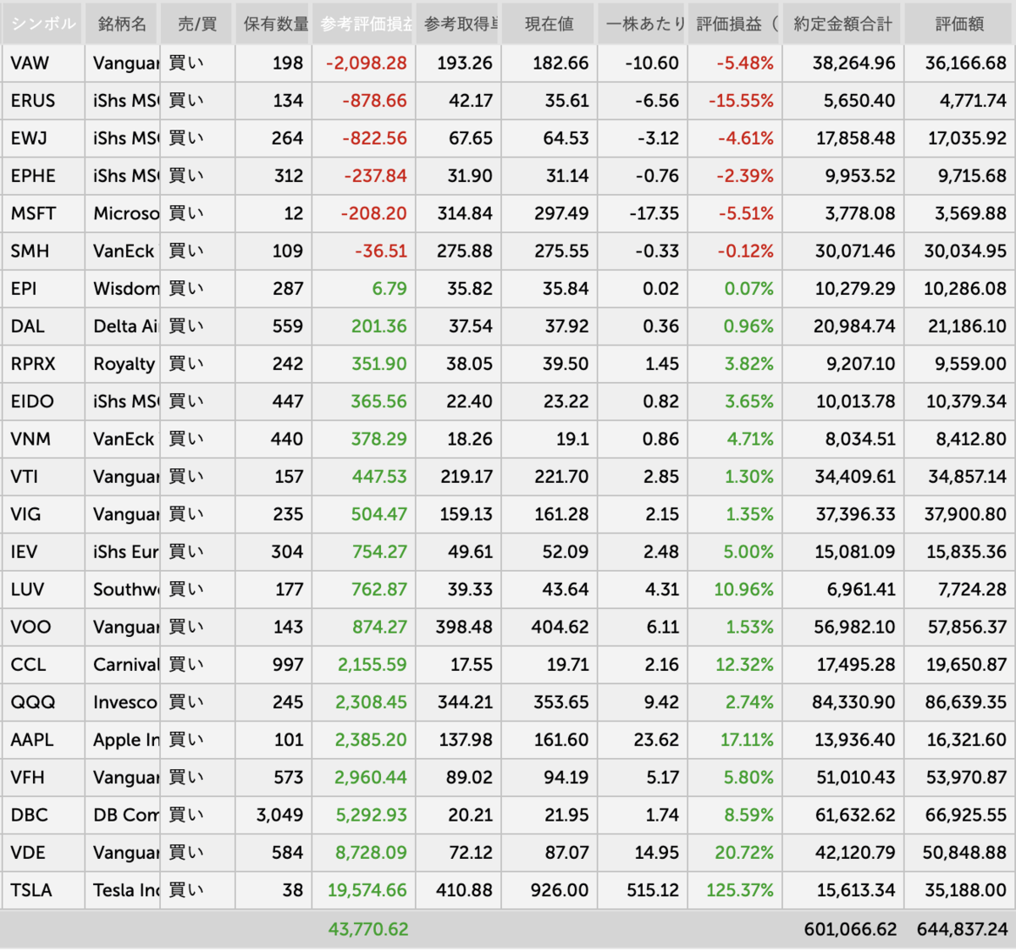1016x952 pixels.
Task: Click the percentage -15.55%
Action: 741,101
